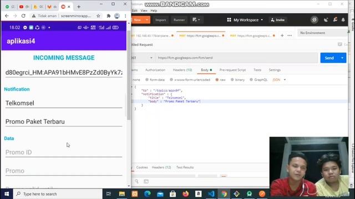Open Windows Start menu
355x199 pixels.
tap(7, 194)
